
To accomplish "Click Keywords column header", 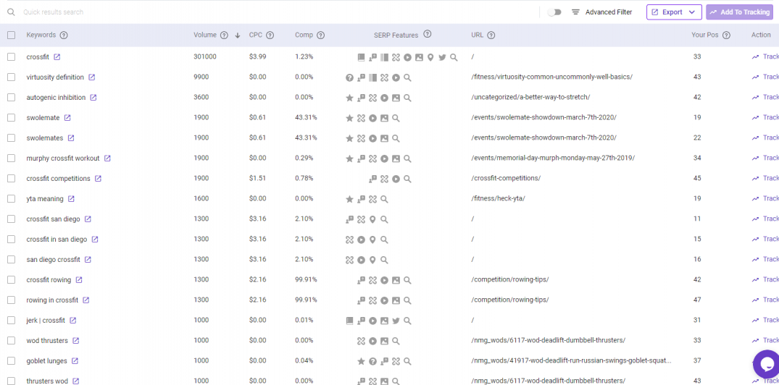I will (41, 35).
